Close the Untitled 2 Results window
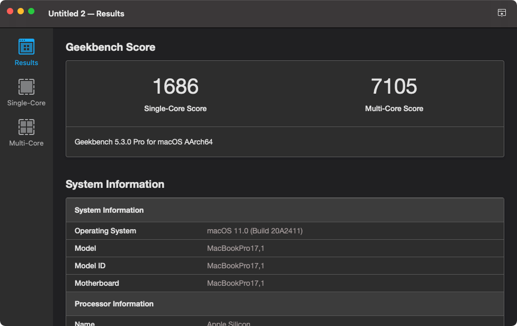The width and height of the screenshot is (517, 326). (10, 11)
